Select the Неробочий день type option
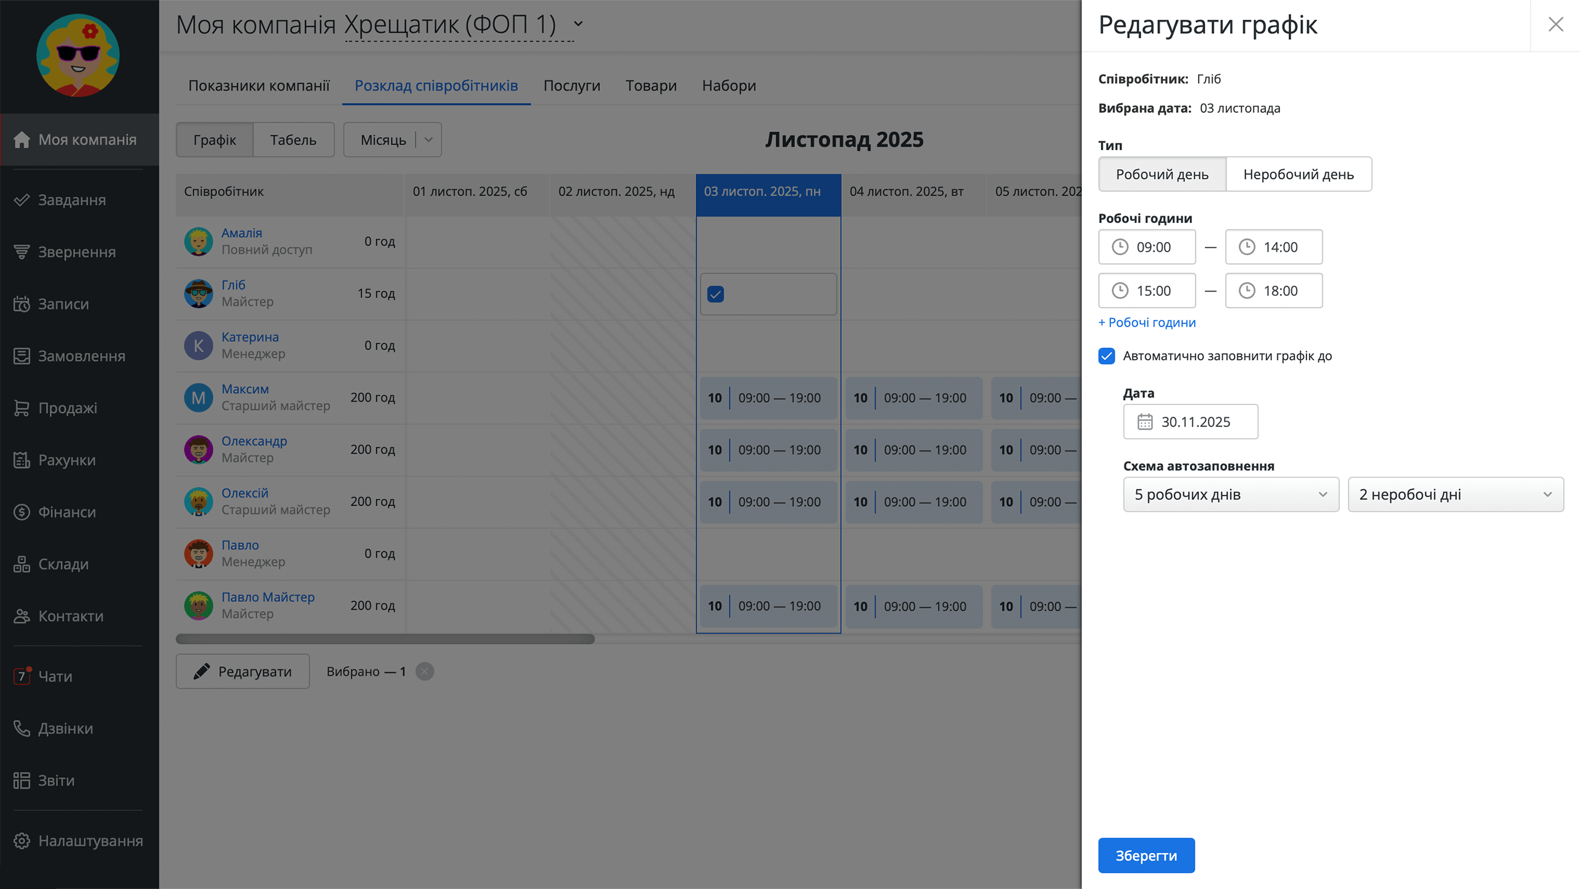 [1298, 174]
